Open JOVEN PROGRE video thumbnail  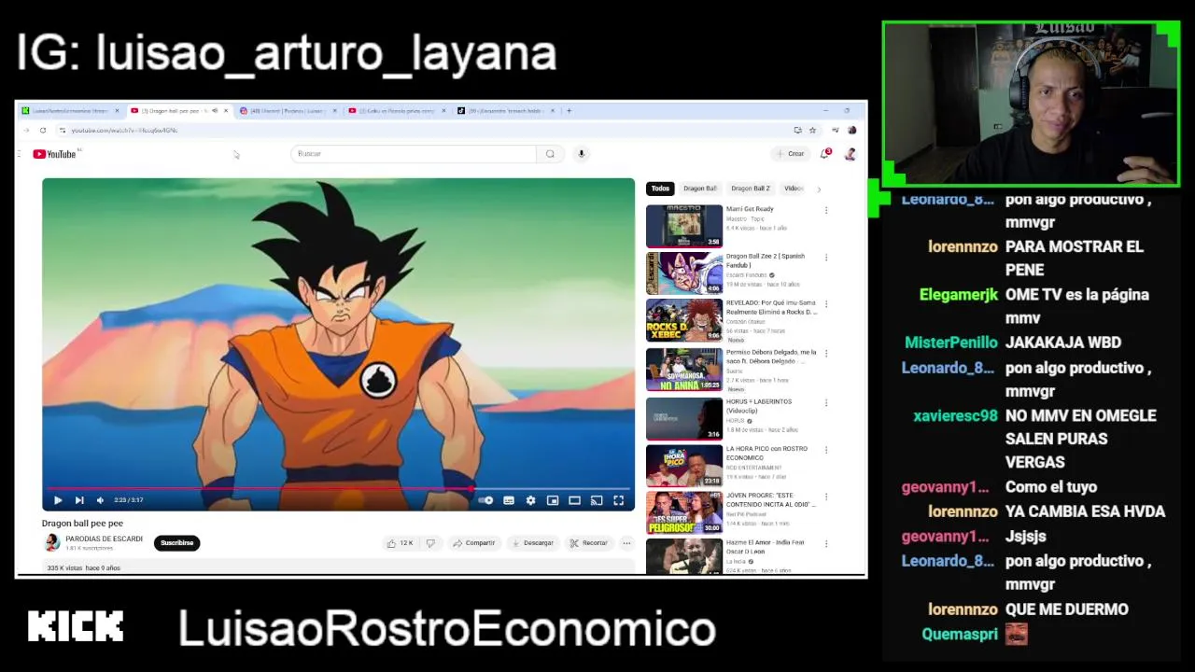pyautogui.click(x=684, y=512)
